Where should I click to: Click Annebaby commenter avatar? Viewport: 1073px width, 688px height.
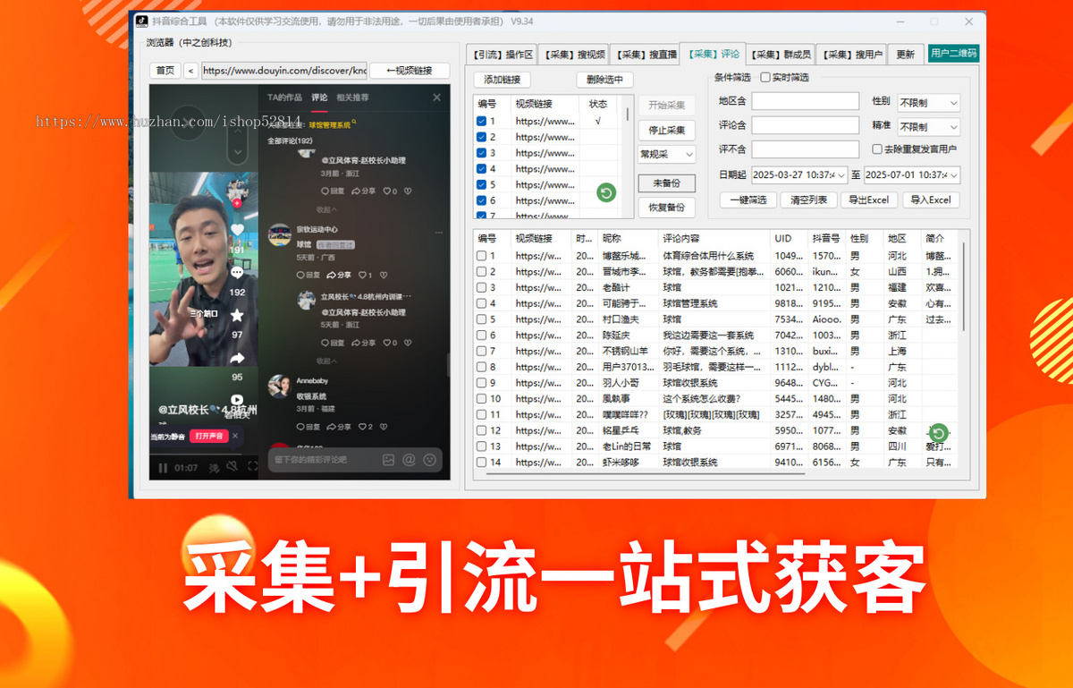click(279, 386)
